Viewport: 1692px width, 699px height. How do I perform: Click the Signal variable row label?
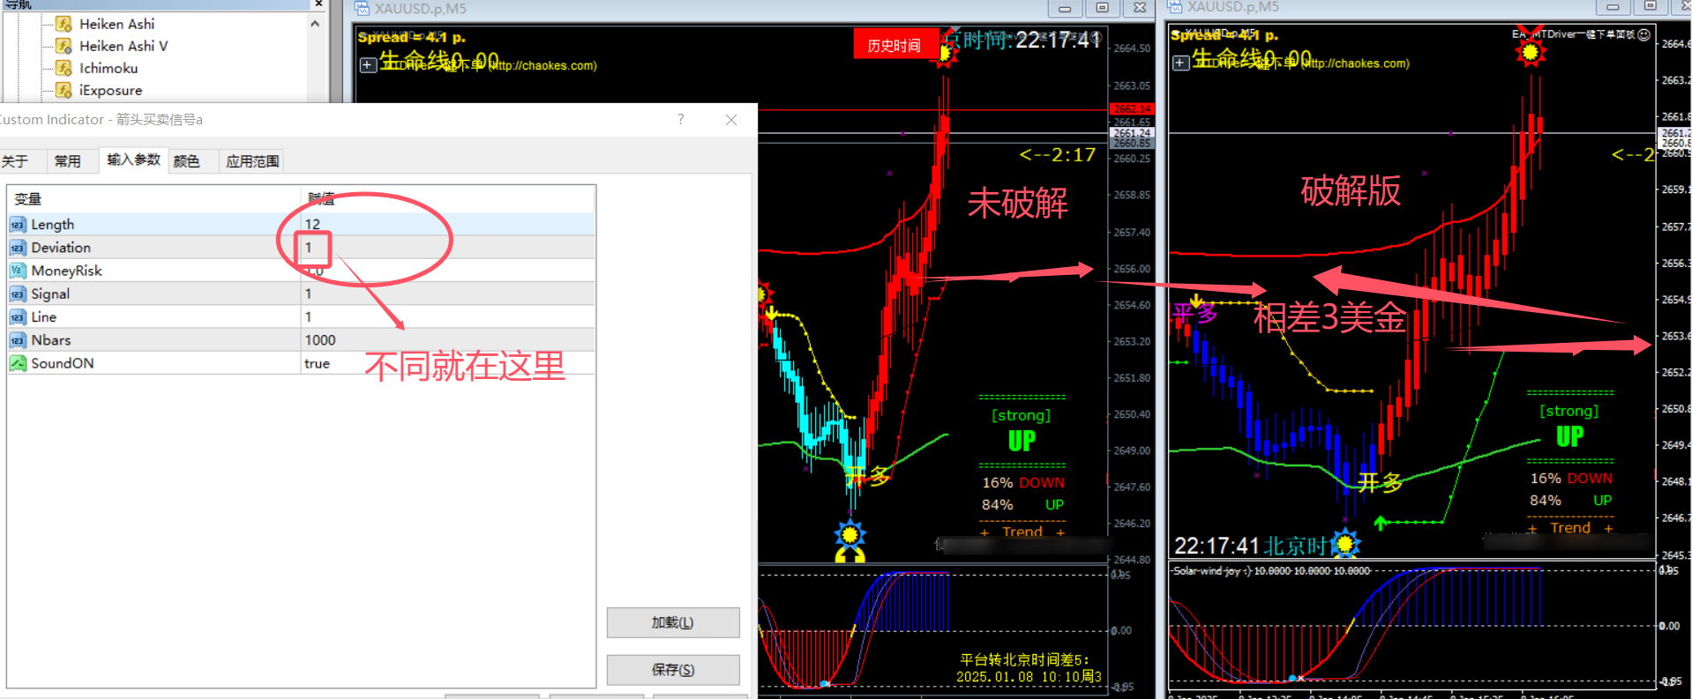tap(50, 294)
